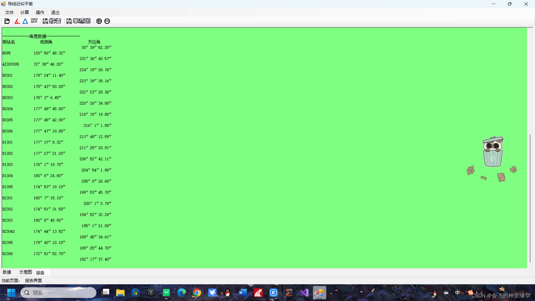This screenshot has height=301, width=535.
Task: Zoom in with the circled plus icon
Action: pos(99,21)
